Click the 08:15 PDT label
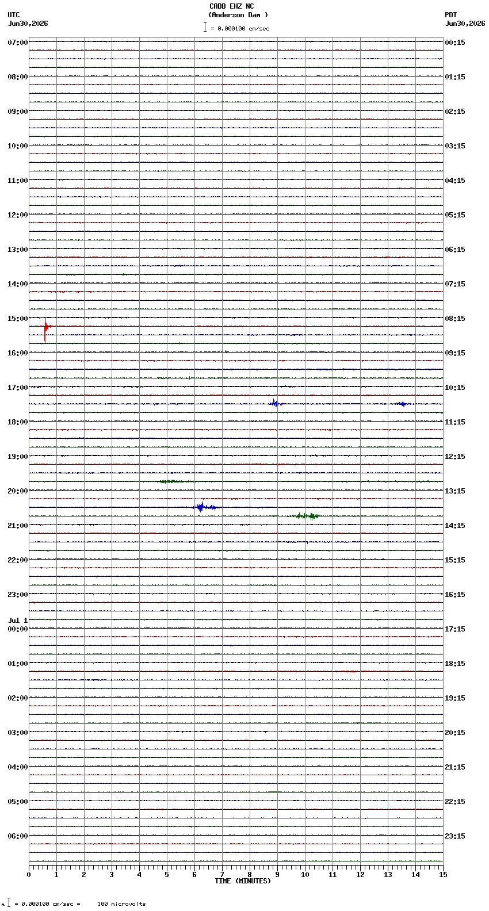This screenshot has width=489, height=911. point(455,319)
